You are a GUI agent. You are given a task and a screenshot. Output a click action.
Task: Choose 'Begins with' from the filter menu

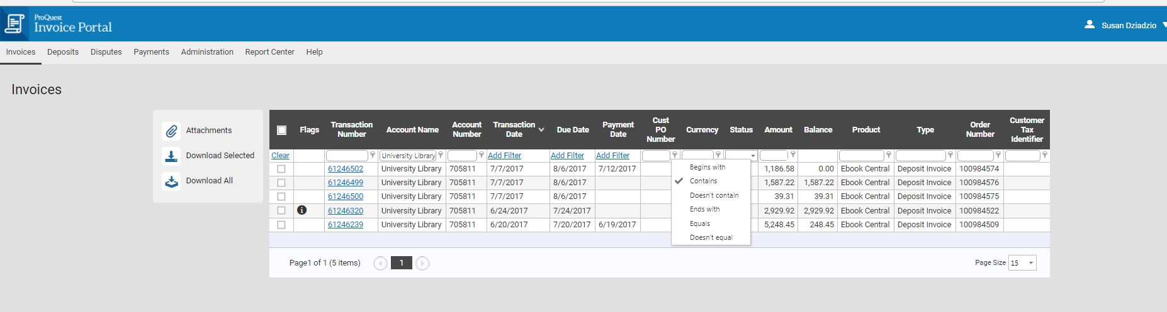coord(708,167)
